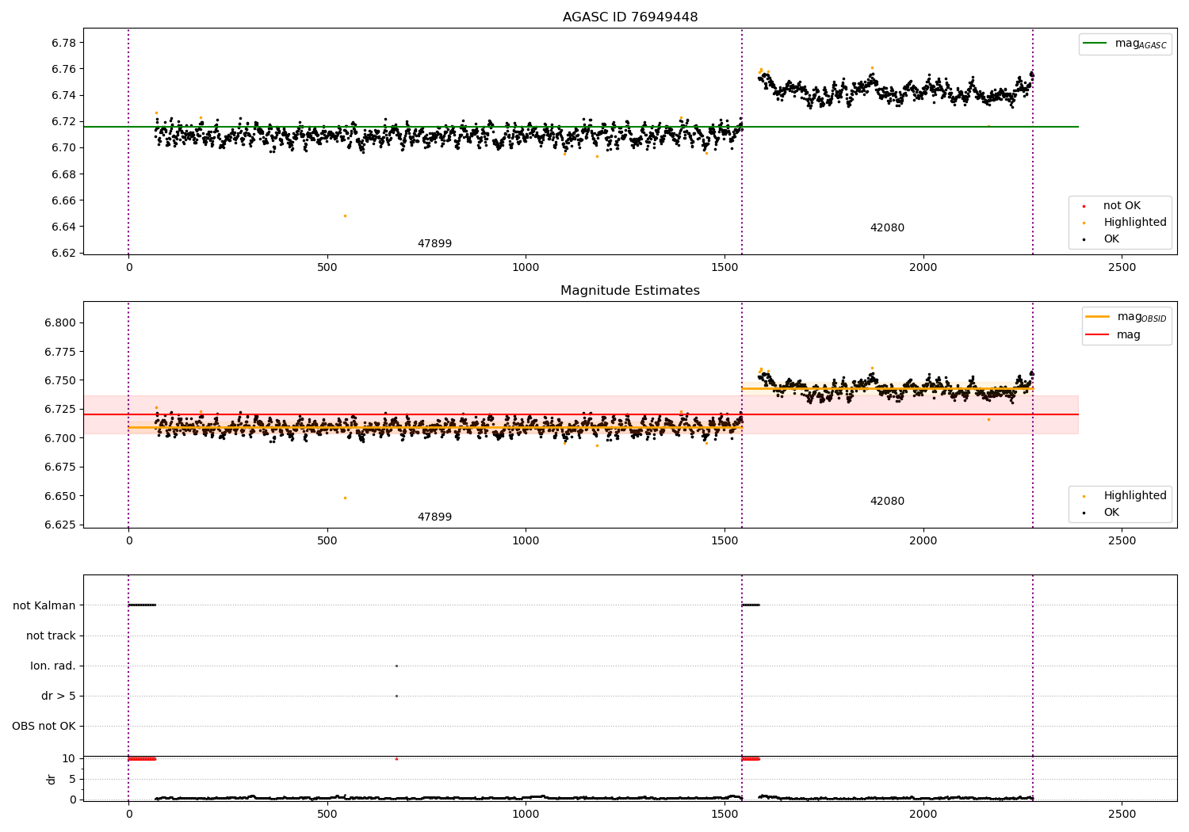Click the 10 tick on the dr axis
The image size is (1189, 832).
[x=70, y=759]
